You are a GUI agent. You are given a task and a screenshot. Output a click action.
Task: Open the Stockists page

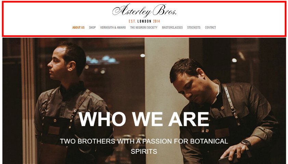(194, 28)
